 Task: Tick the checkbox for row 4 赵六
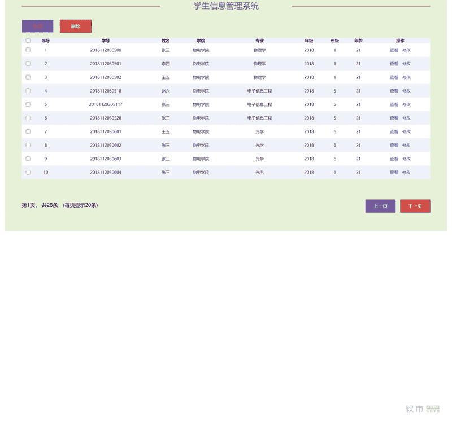28,91
